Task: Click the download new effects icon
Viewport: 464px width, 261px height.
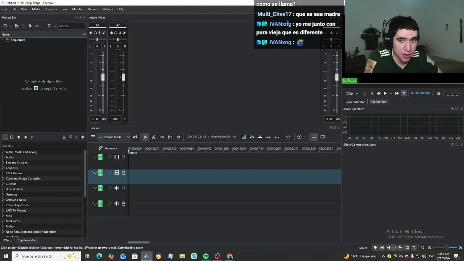Action: click(64, 137)
